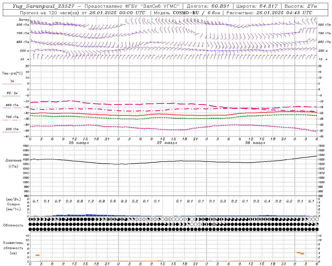Click the latitude value Широта: 64.317

pos(257,6)
